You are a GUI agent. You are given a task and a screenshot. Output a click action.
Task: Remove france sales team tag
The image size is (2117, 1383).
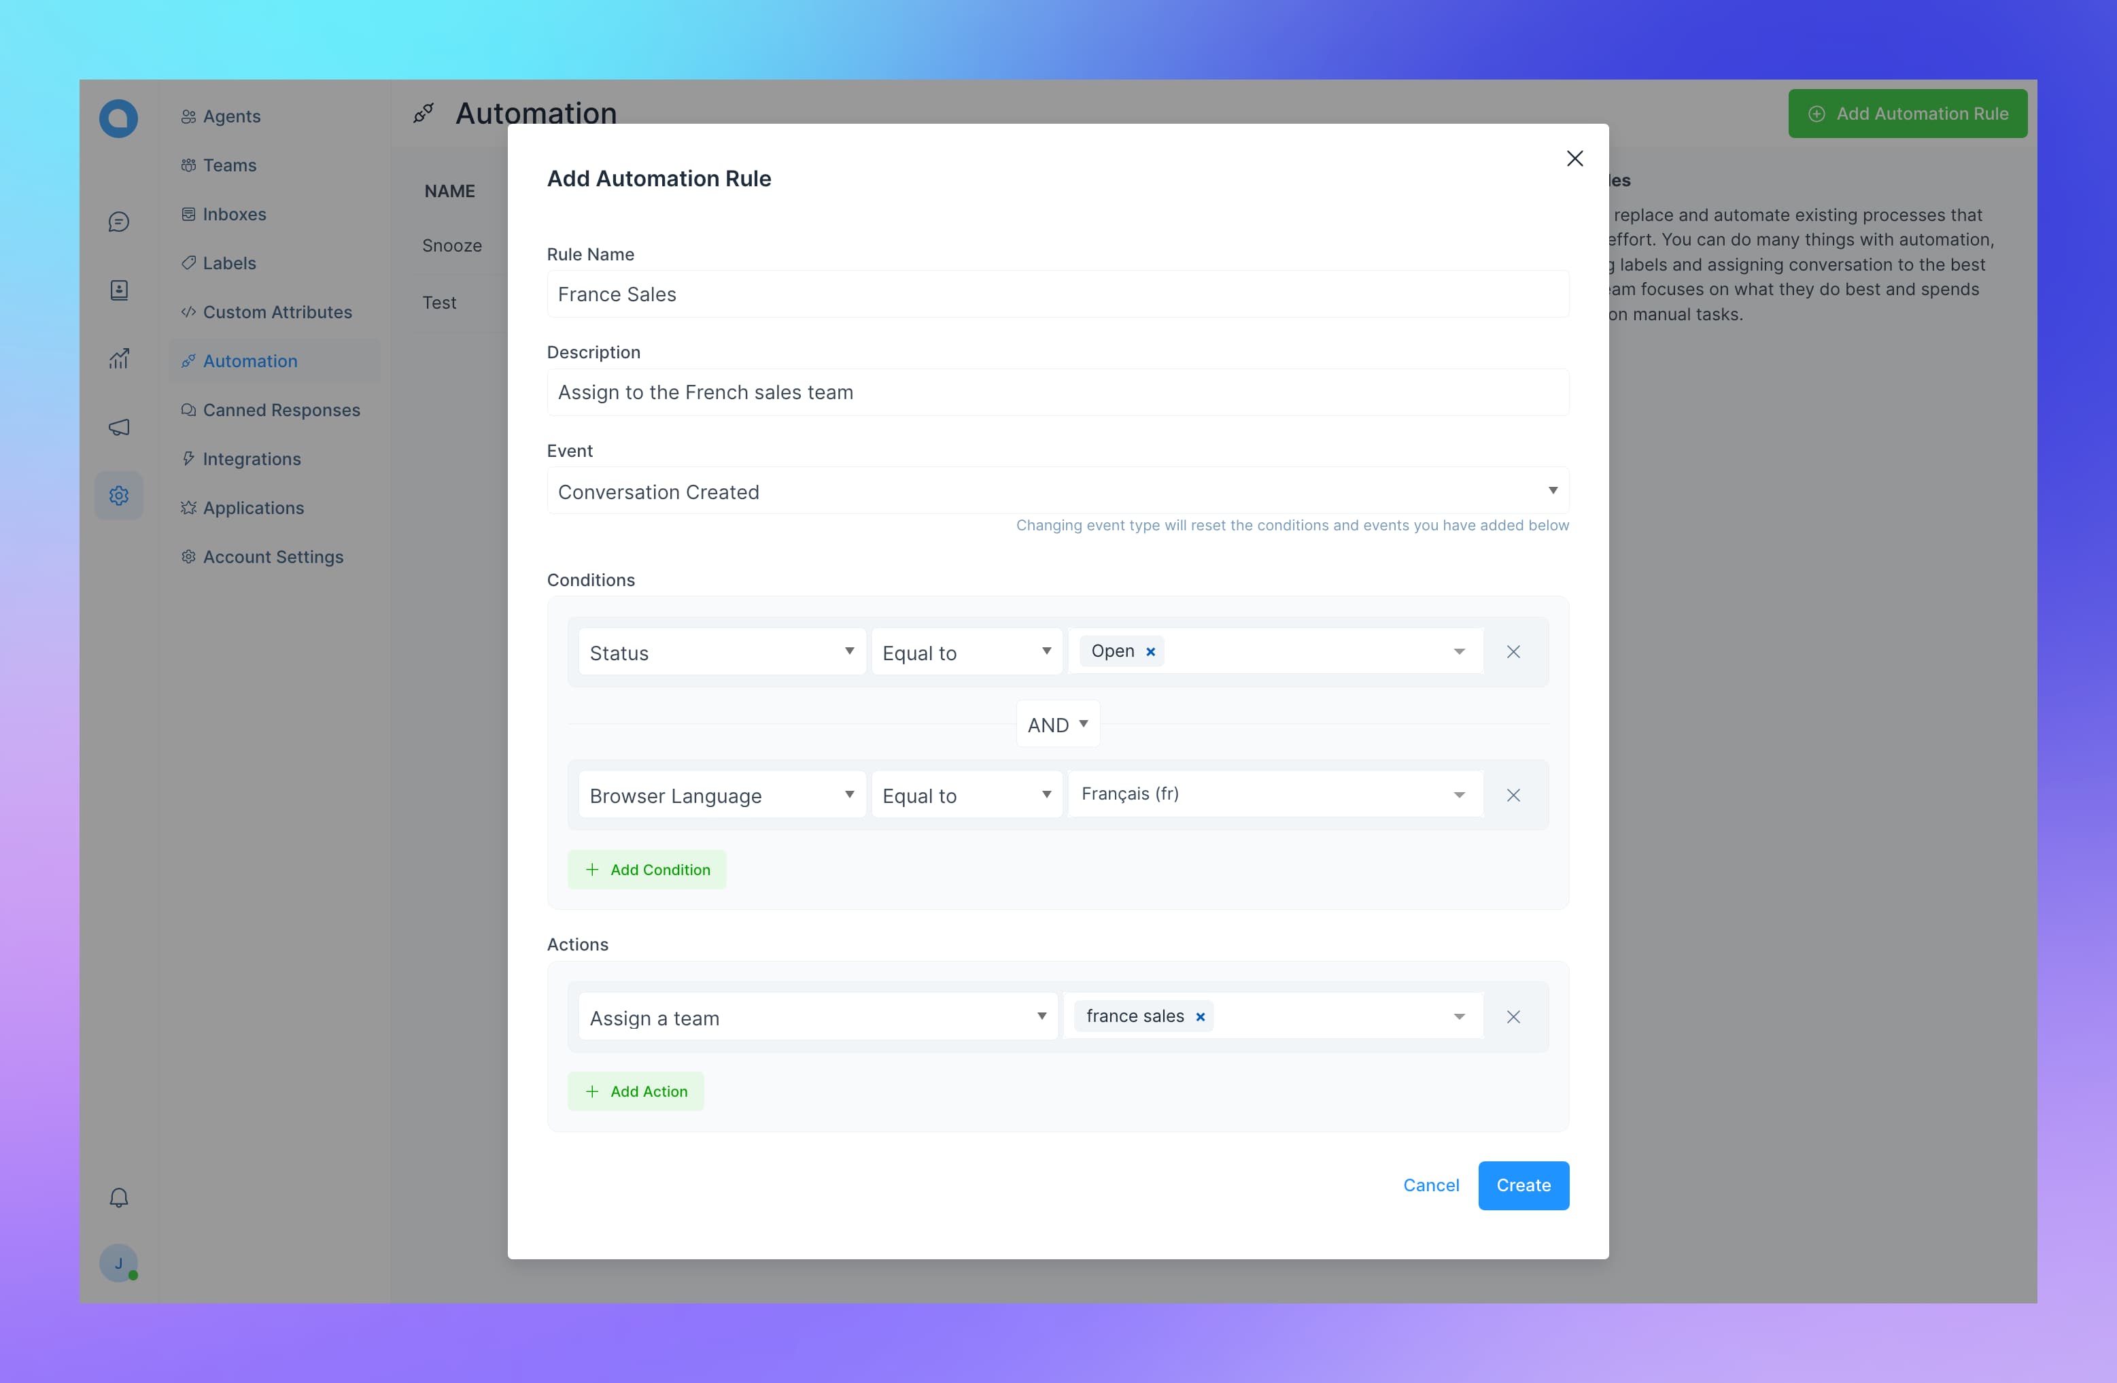coord(1201,1016)
